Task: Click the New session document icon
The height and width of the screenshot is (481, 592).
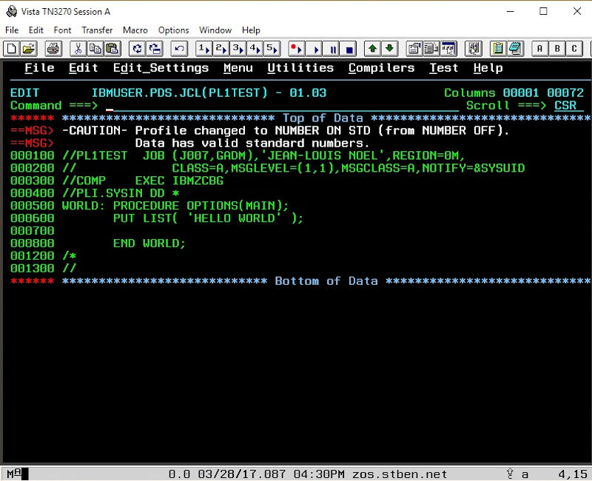Action: [11, 49]
